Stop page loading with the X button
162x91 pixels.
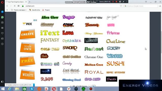pyautogui.click(x=15, y=6)
